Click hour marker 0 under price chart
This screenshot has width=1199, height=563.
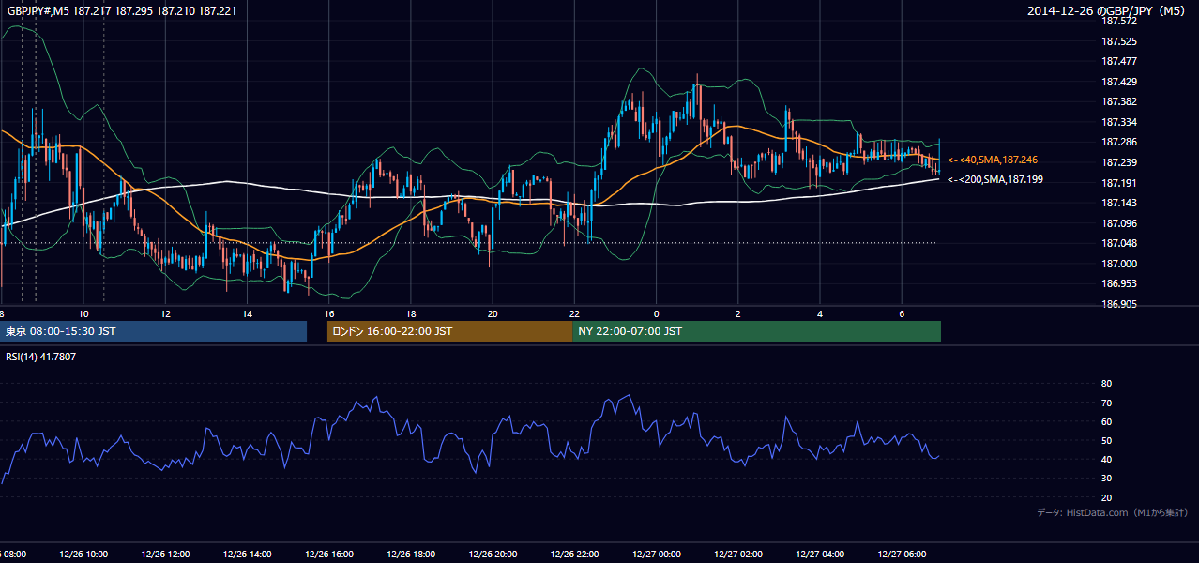coord(657,313)
